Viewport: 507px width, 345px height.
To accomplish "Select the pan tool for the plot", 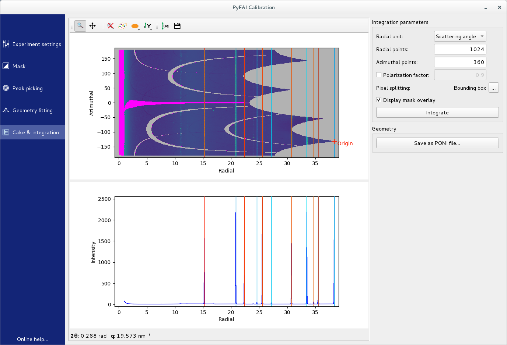I will [x=92, y=26].
